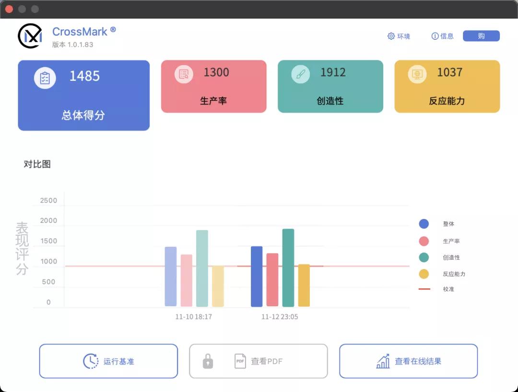Viewport: 518px width, 392px height.
Task: Click the info icon next to 信息
Action: 435,36
